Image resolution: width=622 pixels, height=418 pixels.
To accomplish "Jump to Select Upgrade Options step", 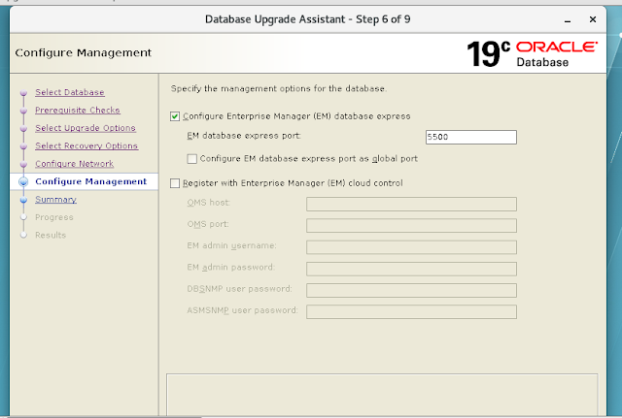I will click(86, 128).
